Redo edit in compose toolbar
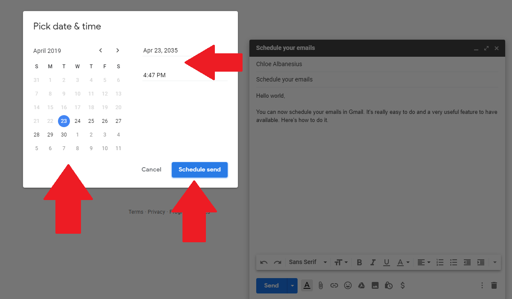512x299 pixels. (x=278, y=262)
